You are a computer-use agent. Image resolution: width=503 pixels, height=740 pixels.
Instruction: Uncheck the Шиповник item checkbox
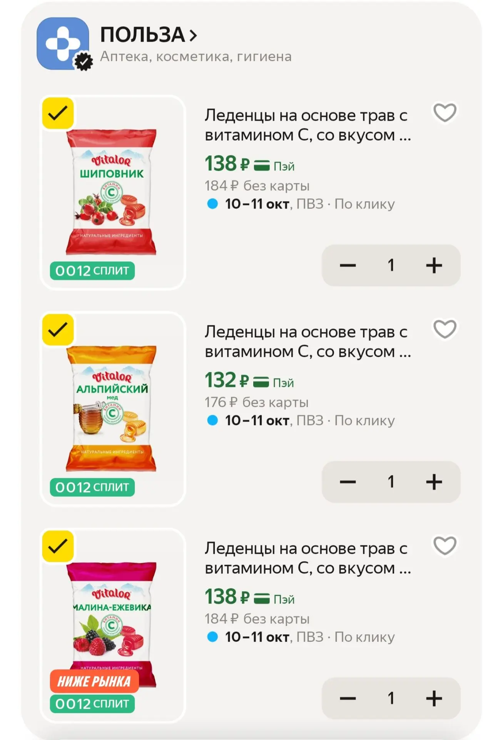58,113
